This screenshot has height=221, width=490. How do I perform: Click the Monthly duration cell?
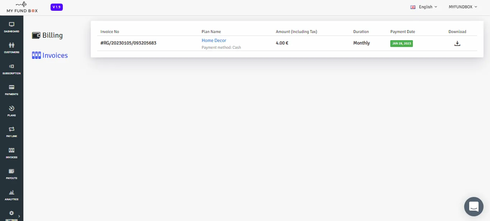362,43
